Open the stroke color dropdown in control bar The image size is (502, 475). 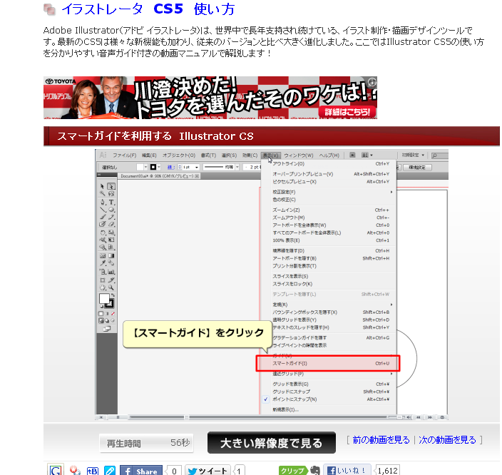pos(159,167)
